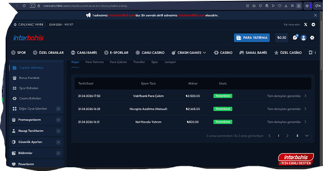
Task: Go to next results page arrow
Action: pos(287,136)
